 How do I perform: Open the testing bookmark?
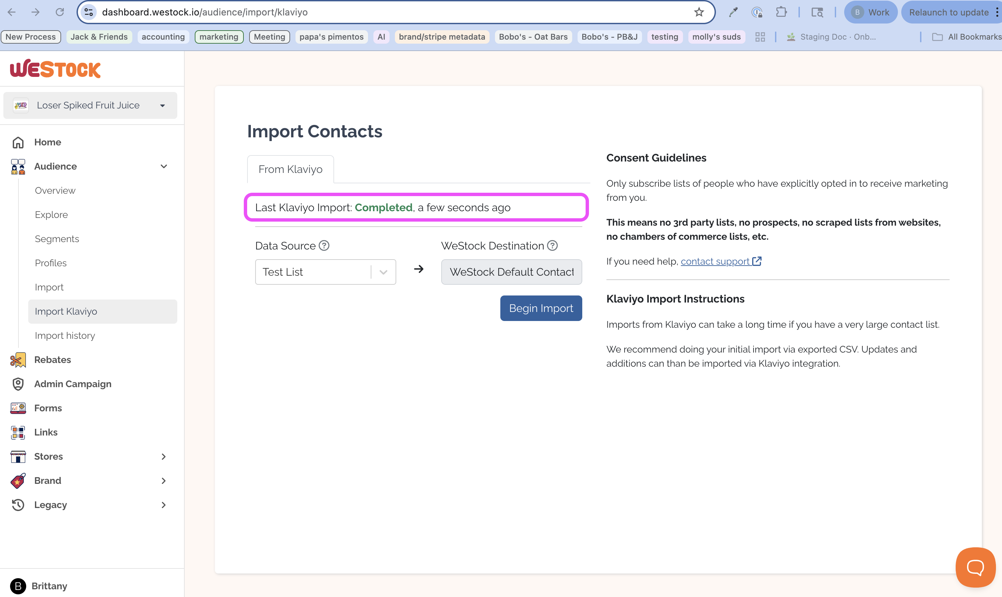(x=665, y=37)
